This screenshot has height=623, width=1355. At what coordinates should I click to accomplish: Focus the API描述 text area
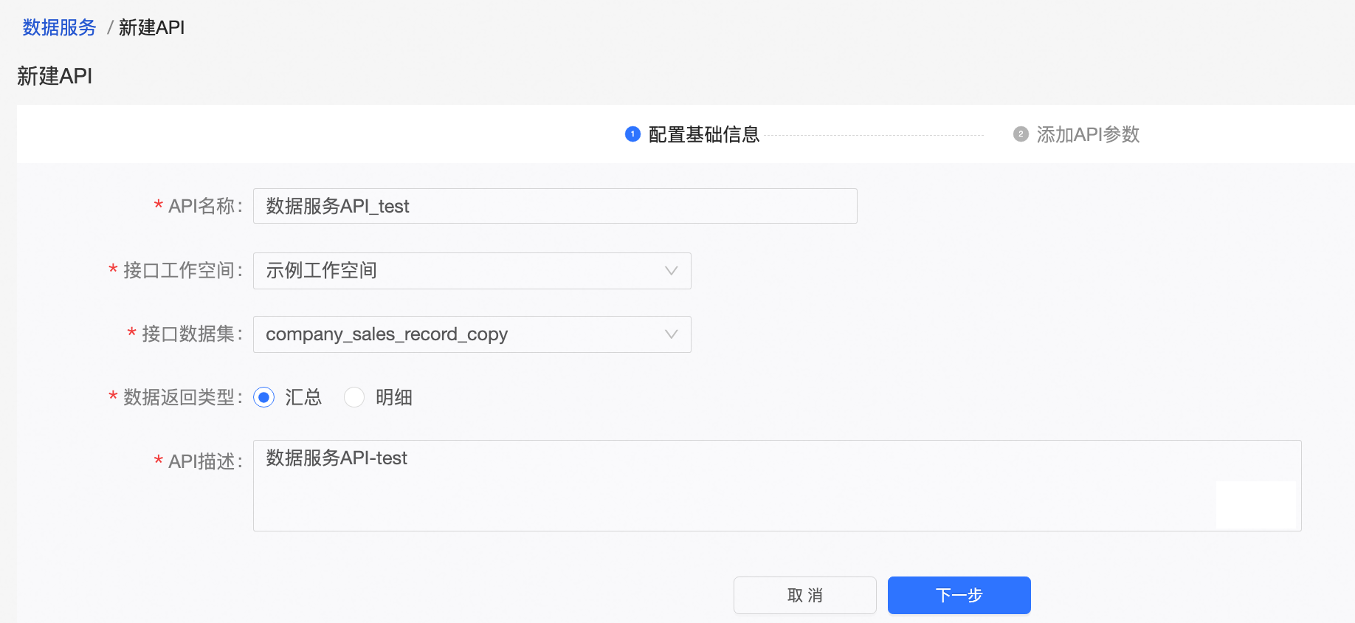(x=777, y=486)
